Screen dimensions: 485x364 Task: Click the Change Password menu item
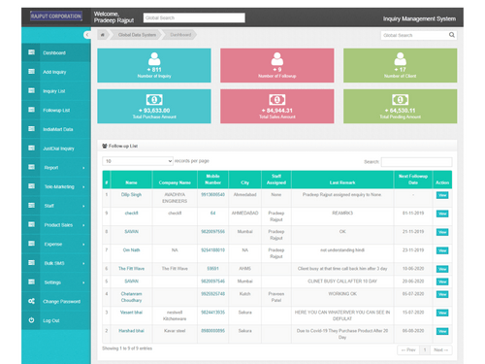pos(56,301)
